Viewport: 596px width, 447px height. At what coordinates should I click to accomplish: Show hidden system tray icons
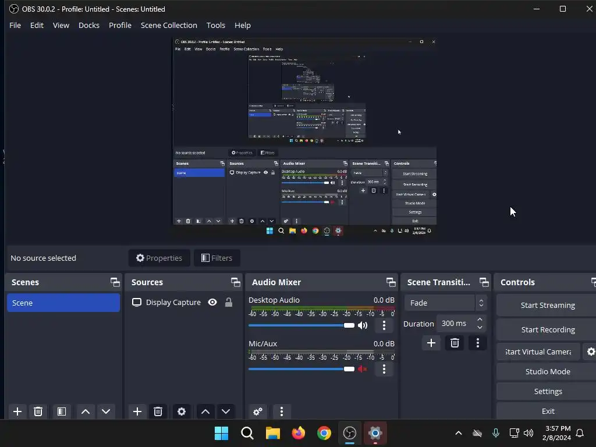[x=459, y=433]
